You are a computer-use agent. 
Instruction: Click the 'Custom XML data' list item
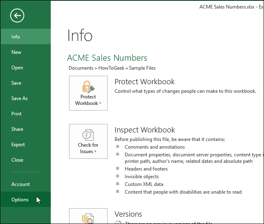[x=144, y=184]
